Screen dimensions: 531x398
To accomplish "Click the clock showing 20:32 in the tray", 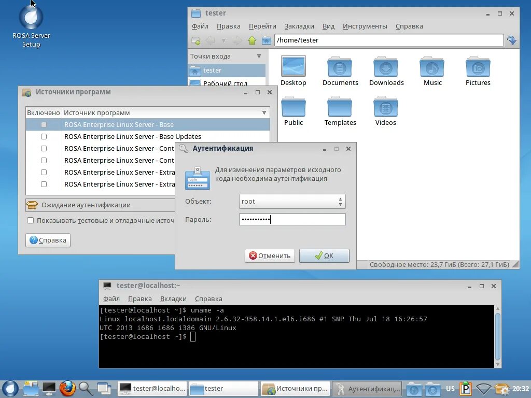I will click(520, 389).
